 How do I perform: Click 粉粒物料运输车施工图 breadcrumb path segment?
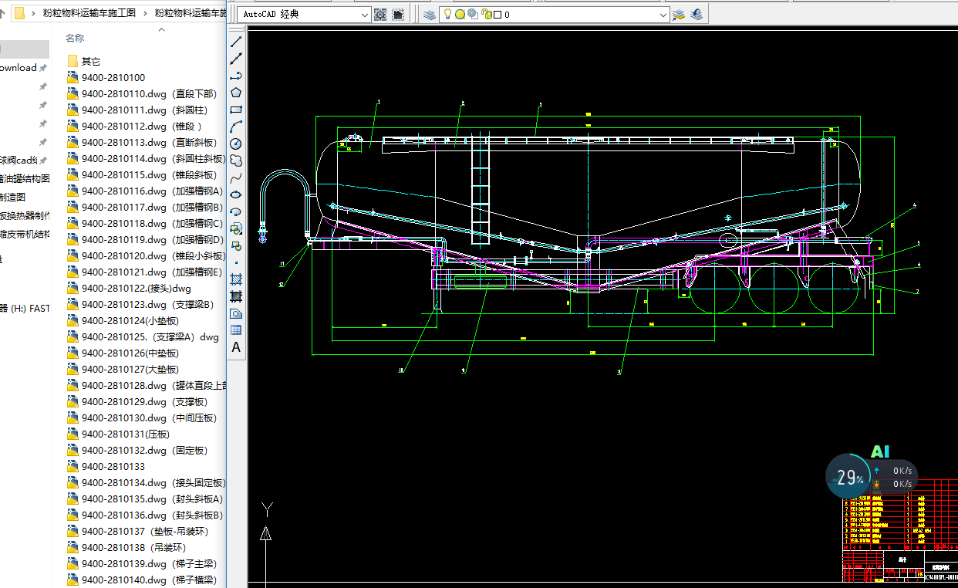(x=89, y=13)
